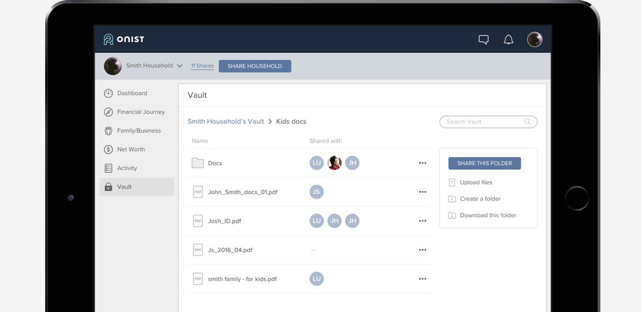Image resolution: width=641 pixels, height=312 pixels.
Task: Open more options for Docs
Action: (422, 163)
